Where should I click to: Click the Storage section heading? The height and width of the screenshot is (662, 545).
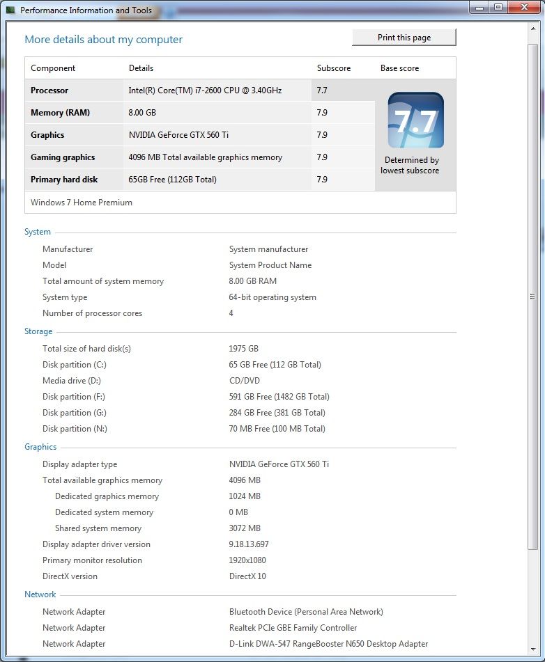38,331
